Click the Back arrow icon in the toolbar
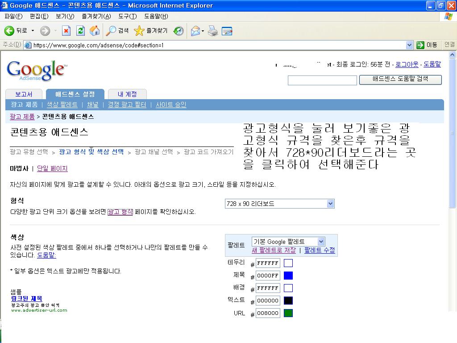The width and height of the screenshot is (457, 343). pyautogui.click(x=9, y=31)
